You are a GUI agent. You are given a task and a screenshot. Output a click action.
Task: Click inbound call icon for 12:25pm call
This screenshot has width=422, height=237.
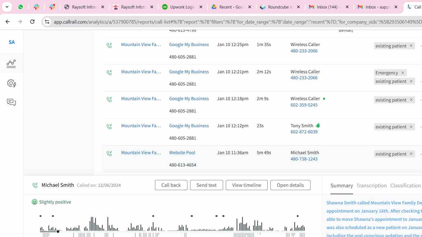tap(109, 45)
